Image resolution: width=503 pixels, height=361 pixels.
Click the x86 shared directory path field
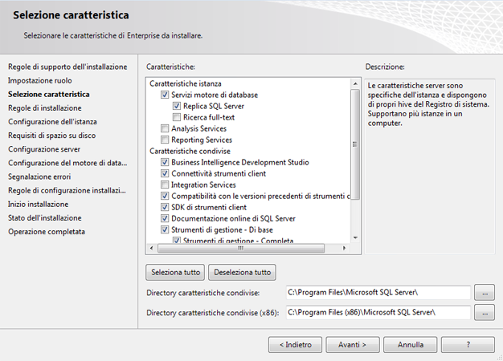click(378, 312)
